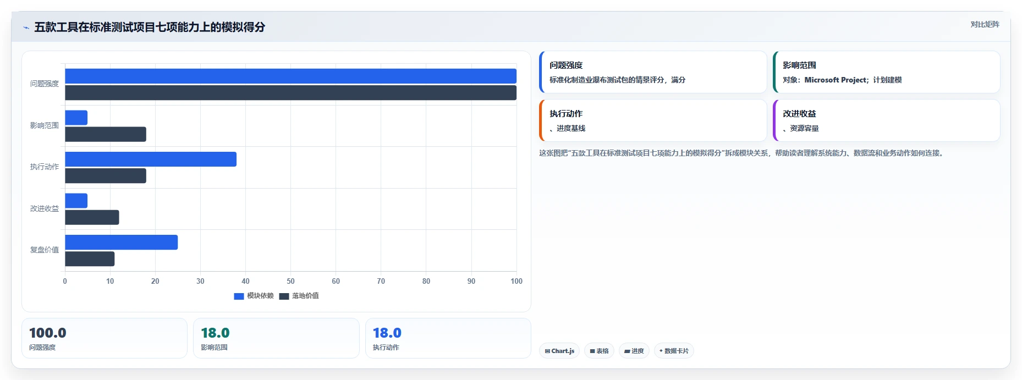1022x380 pixels.
Task: Click the 18.0 执行动作 stat card
Action: coord(448,338)
